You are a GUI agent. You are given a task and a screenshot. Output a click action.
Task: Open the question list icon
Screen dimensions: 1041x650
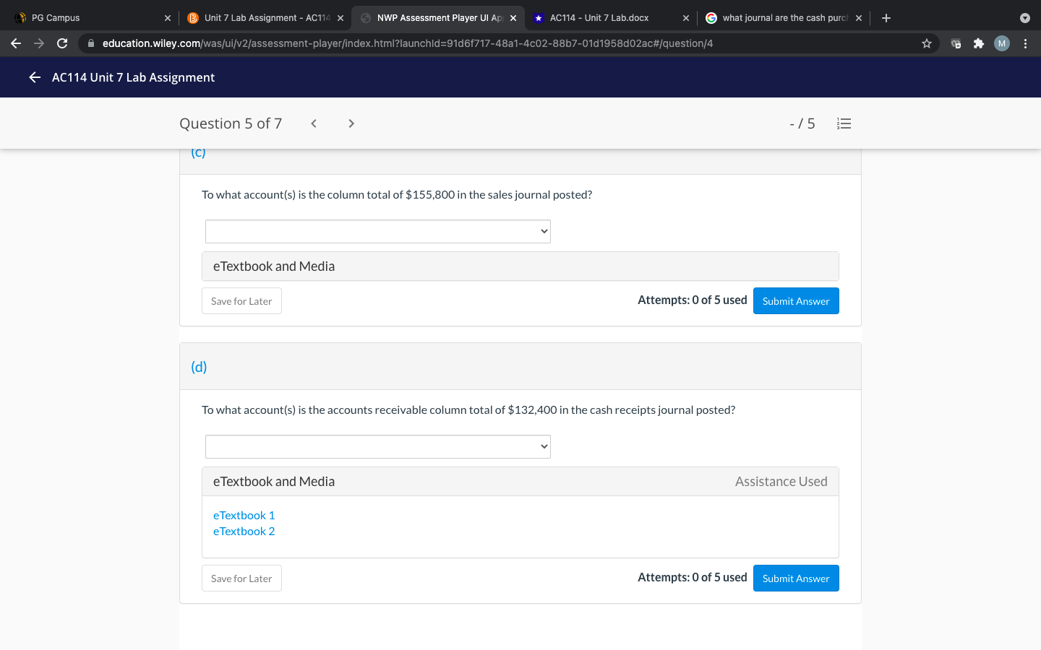click(x=844, y=123)
